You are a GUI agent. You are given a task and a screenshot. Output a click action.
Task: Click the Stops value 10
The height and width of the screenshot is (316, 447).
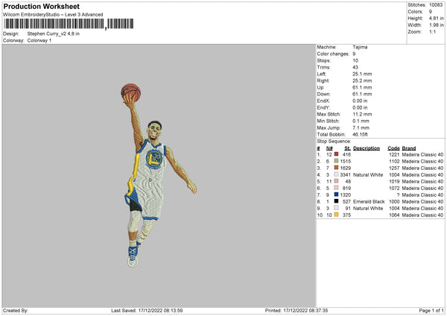tap(355, 60)
